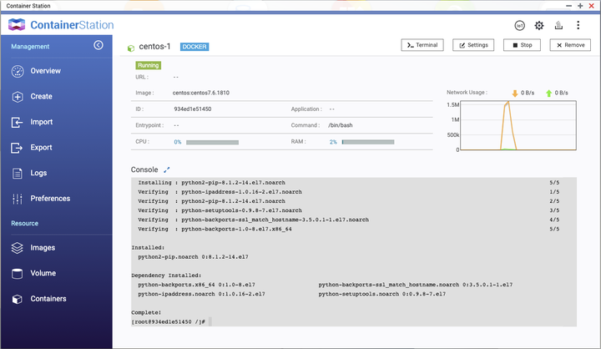This screenshot has height=349, width=601.
Task: Click the green container cube icon
Action: (x=131, y=48)
